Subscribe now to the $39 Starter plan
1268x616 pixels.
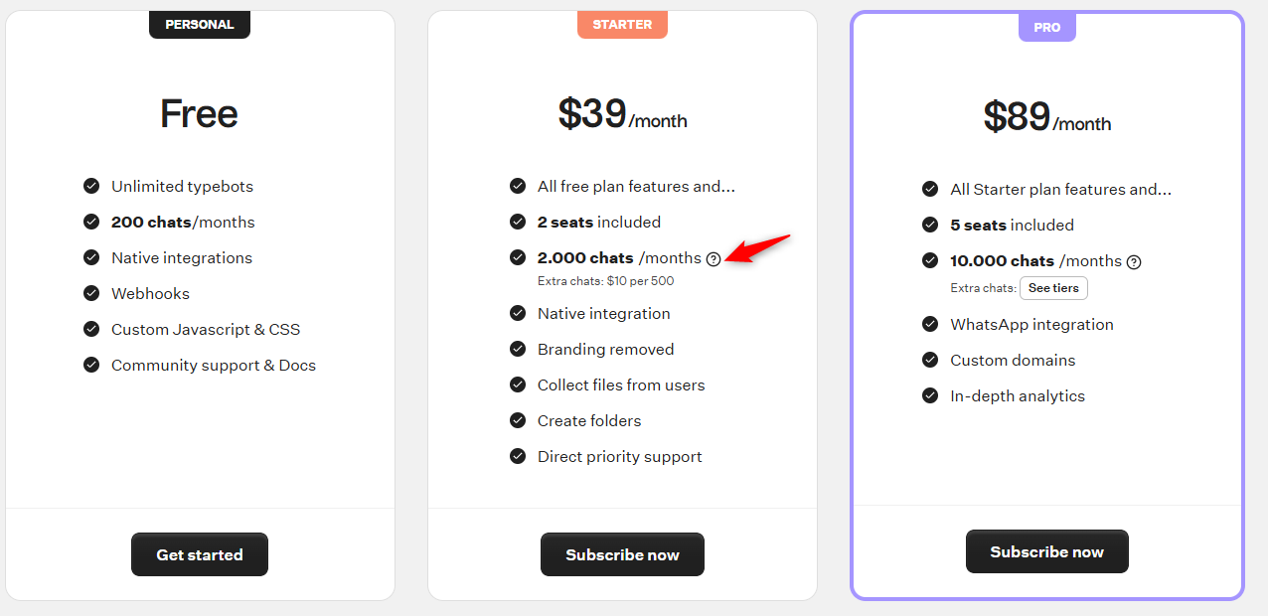(622, 554)
